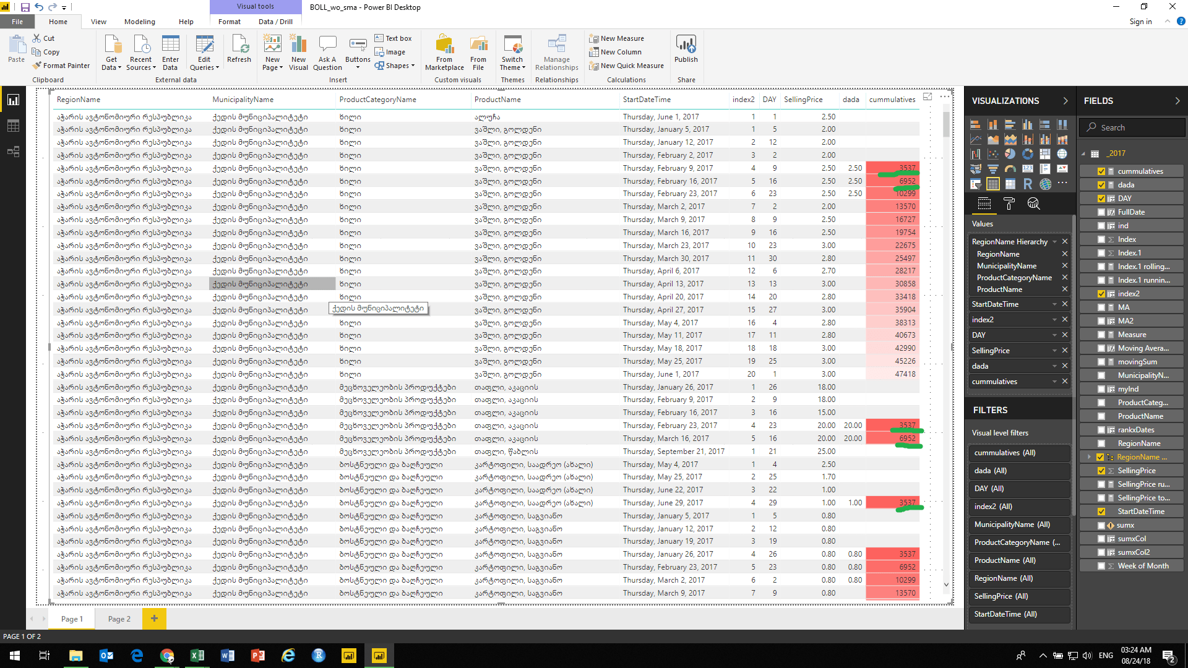Click the table vertical scrollbar thumb

(x=946, y=124)
